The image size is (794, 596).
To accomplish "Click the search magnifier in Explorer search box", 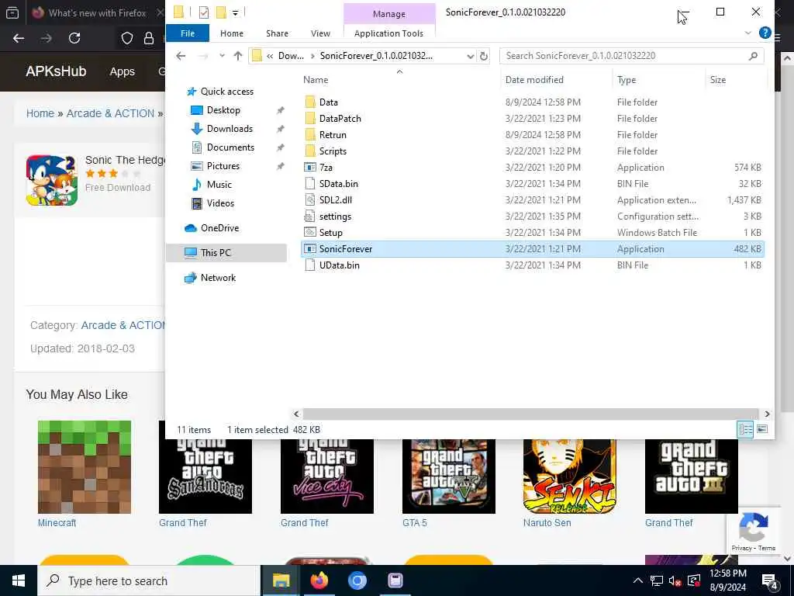I will click(x=753, y=56).
